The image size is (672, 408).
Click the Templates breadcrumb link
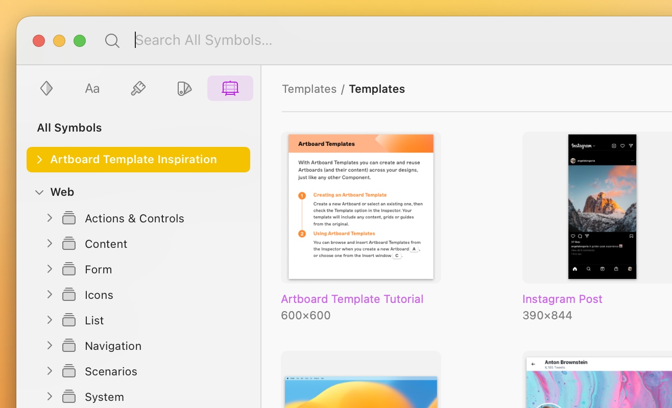309,89
